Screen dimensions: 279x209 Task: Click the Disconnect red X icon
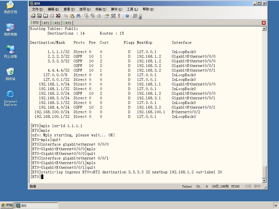58,16
